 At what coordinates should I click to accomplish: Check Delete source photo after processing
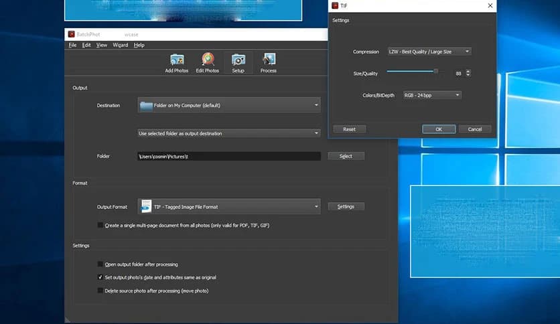[100, 291]
